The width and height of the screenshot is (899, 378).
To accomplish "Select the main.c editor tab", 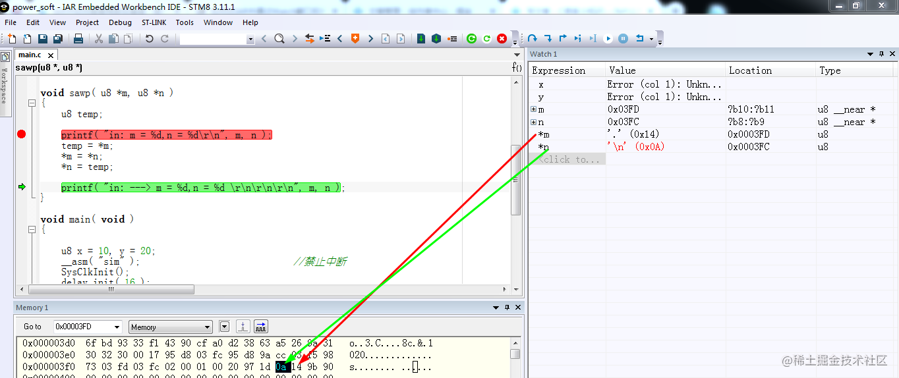I will 30,55.
